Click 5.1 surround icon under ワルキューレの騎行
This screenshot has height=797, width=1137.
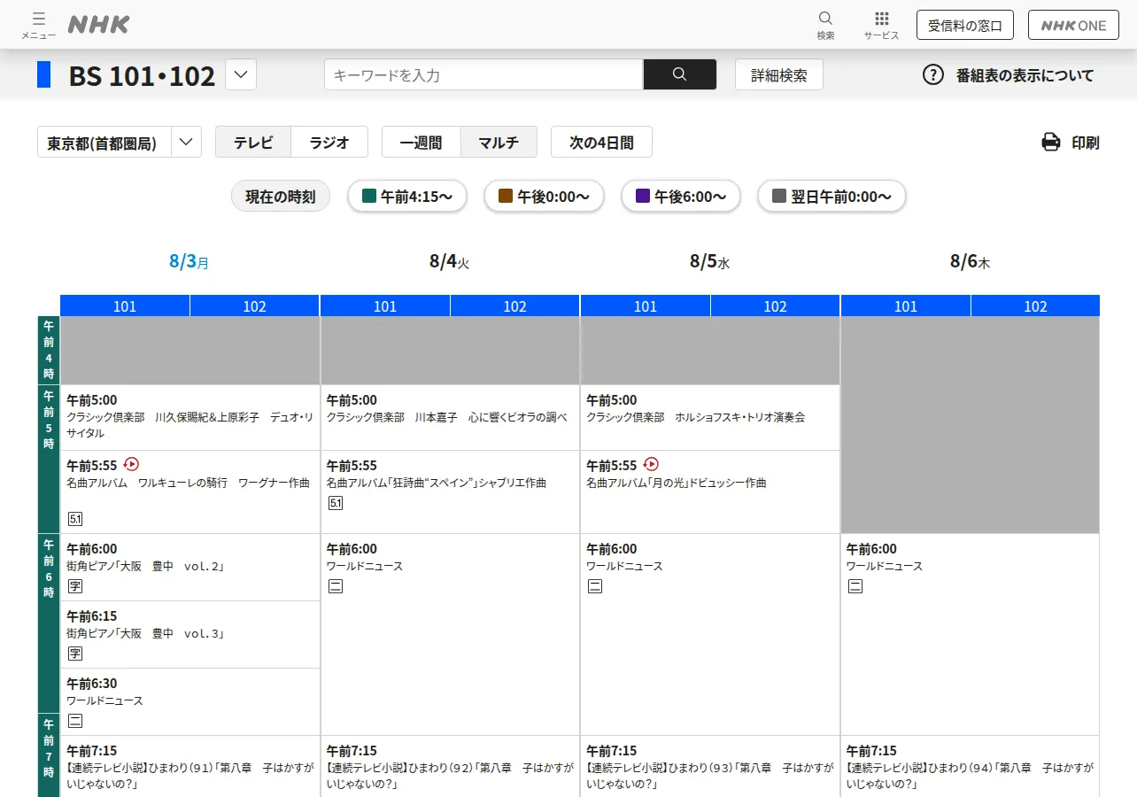[75, 519]
